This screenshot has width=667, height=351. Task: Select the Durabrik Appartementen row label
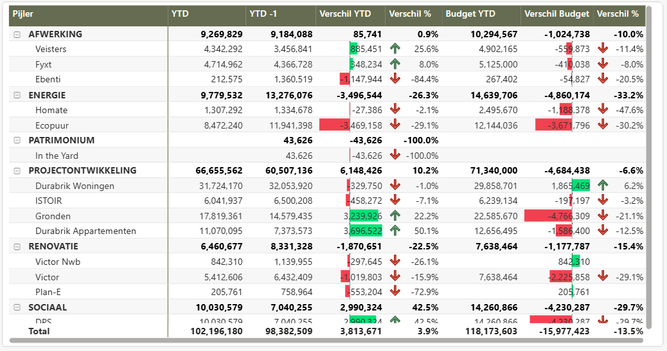[x=85, y=231]
